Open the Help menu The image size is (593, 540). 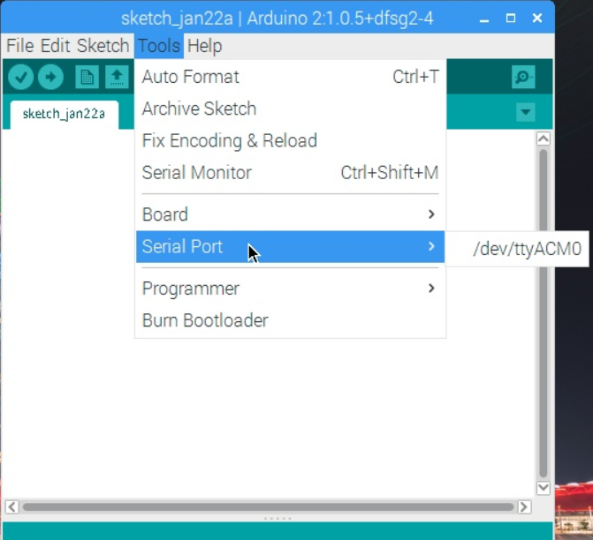[x=205, y=46]
